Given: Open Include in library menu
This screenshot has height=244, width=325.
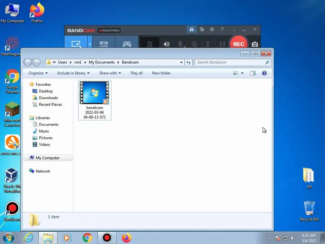Looking at the screenshot, I should [x=73, y=73].
